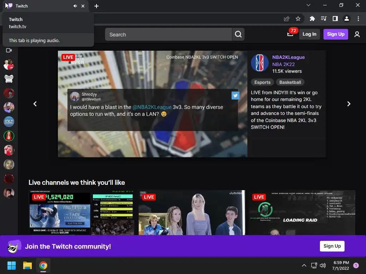Open the featured NBA2KL live stream video
This screenshot has height=274, width=366.
coord(153,104)
